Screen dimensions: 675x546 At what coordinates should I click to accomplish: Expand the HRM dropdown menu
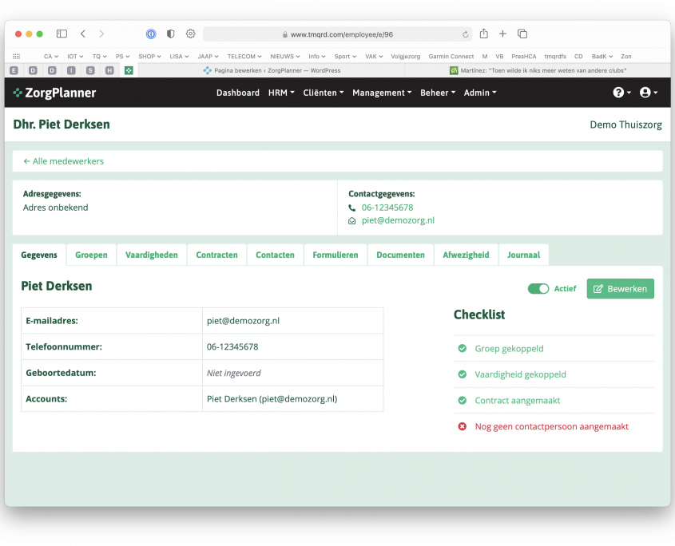pyautogui.click(x=281, y=93)
